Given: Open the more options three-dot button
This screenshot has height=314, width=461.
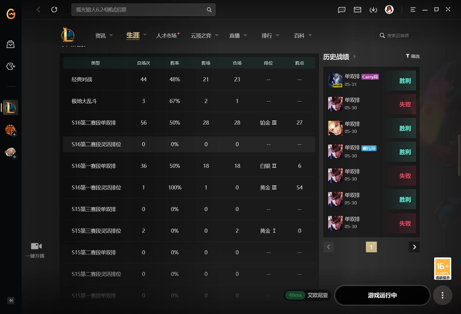Looking at the screenshot, I should [443, 295].
